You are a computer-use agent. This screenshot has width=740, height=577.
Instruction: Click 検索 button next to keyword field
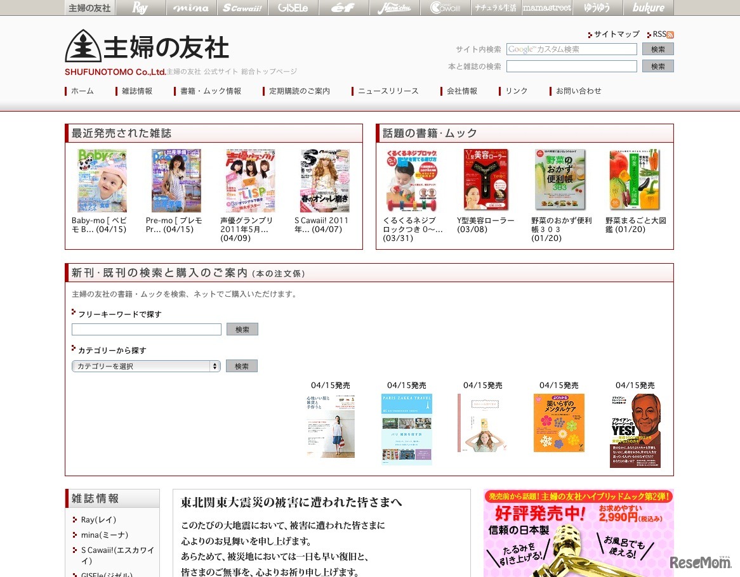[x=242, y=330]
